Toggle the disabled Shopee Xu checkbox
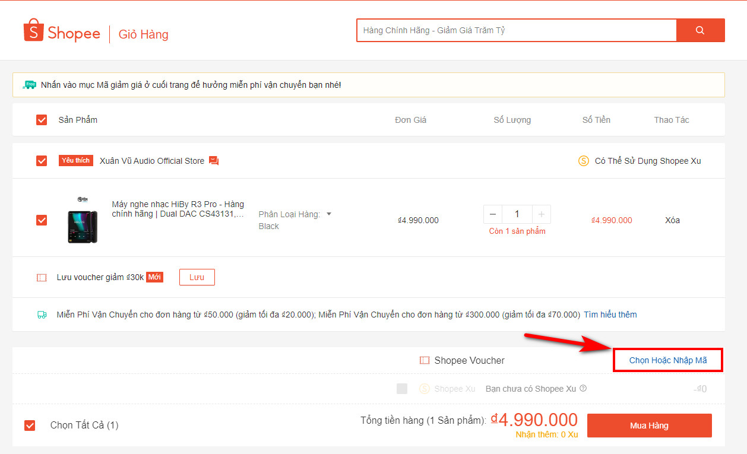Viewport: 747px width, 454px height. 402,389
